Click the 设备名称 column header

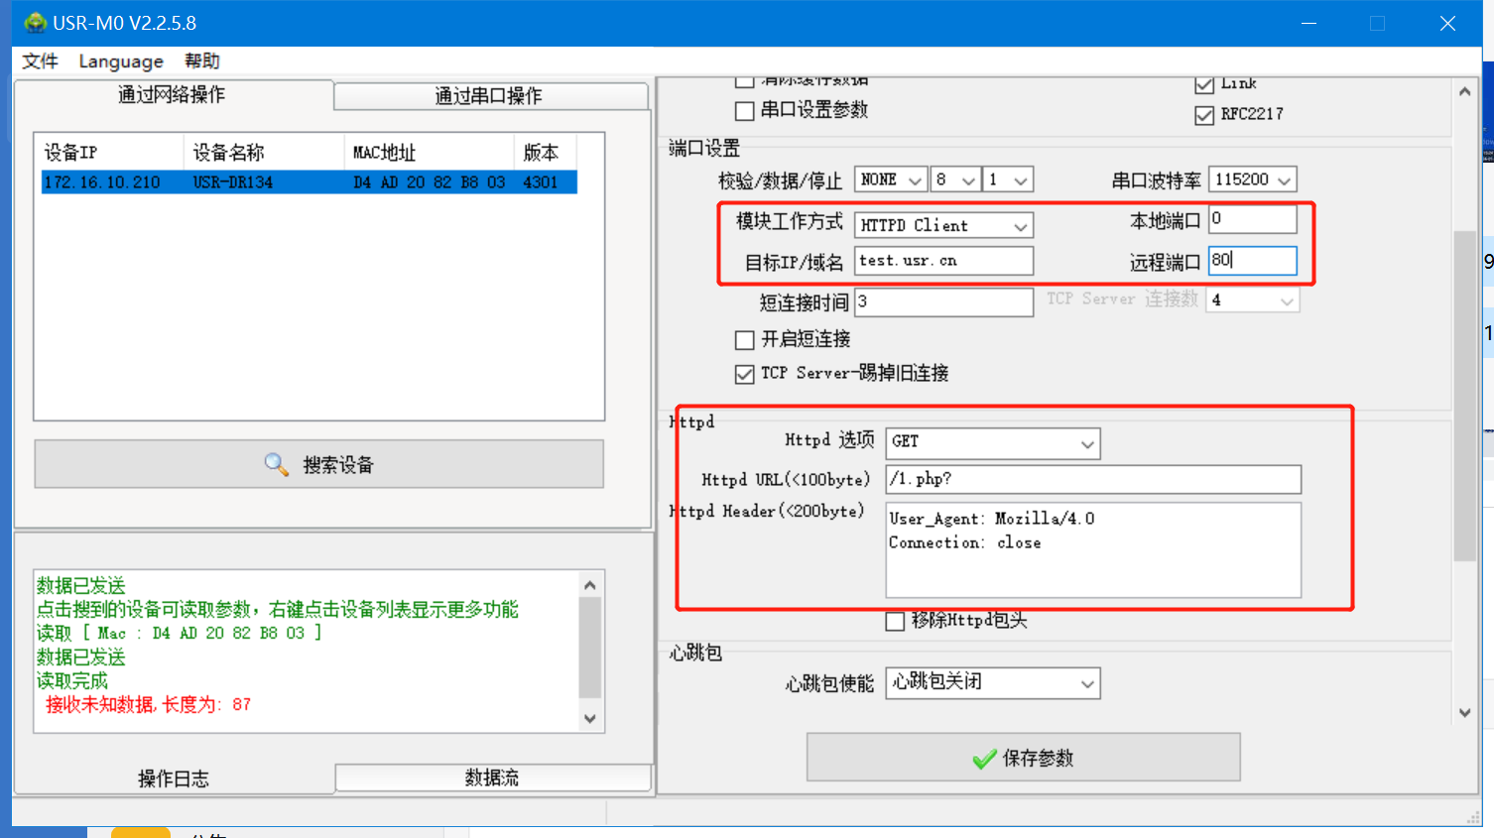point(264,153)
